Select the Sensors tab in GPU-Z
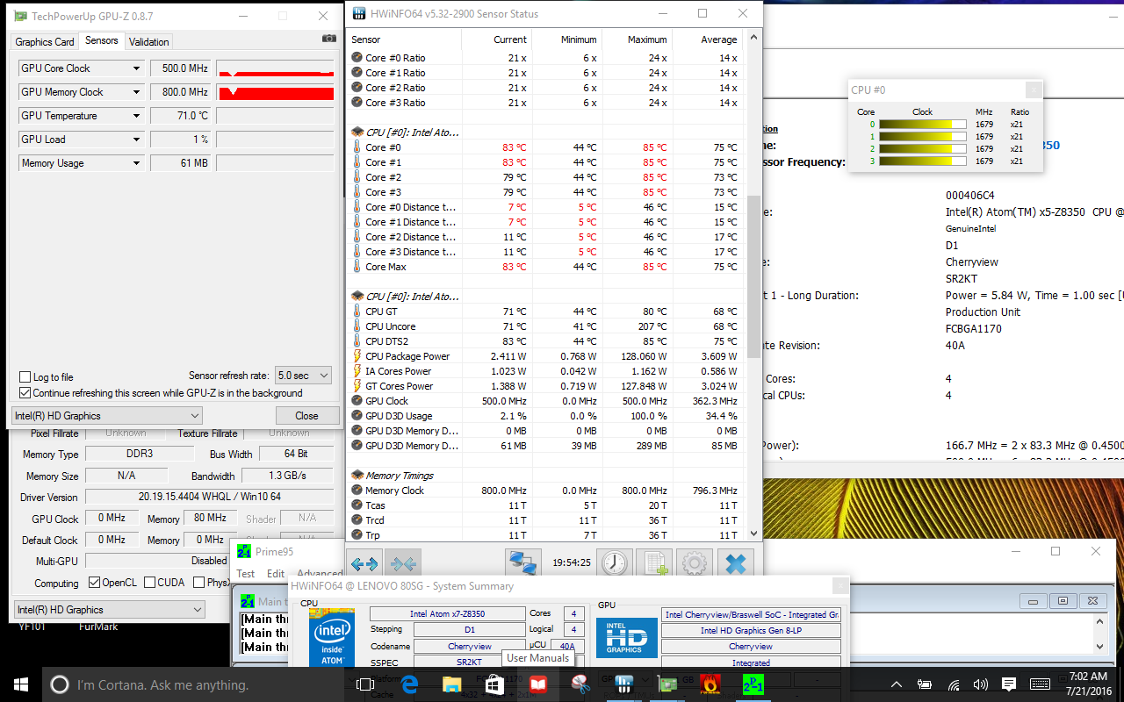Image resolution: width=1124 pixels, height=702 pixels. click(x=102, y=41)
